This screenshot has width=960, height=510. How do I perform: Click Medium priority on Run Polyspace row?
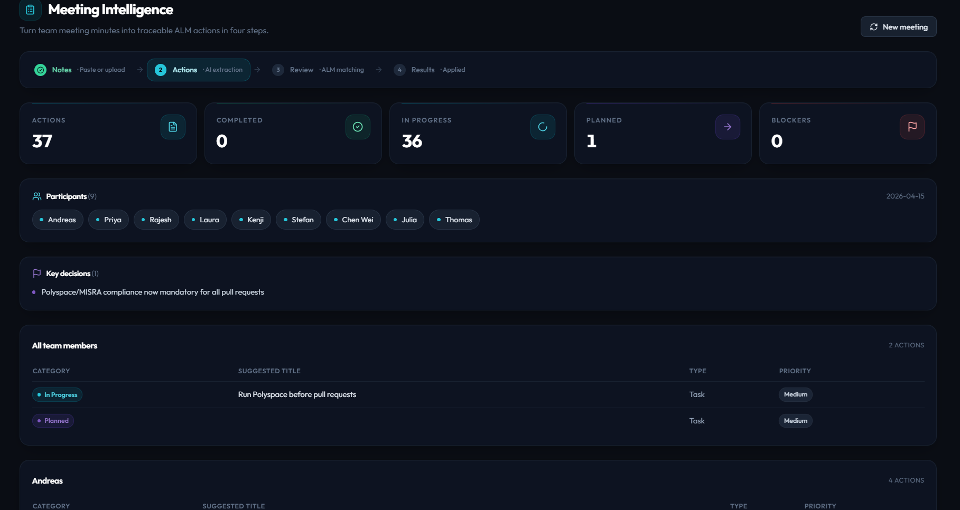tap(795, 394)
